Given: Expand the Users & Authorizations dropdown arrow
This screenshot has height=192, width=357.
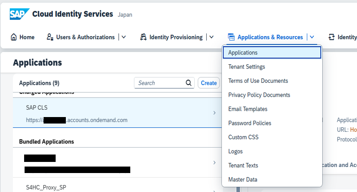Looking at the screenshot, I should (x=123, y=37).
